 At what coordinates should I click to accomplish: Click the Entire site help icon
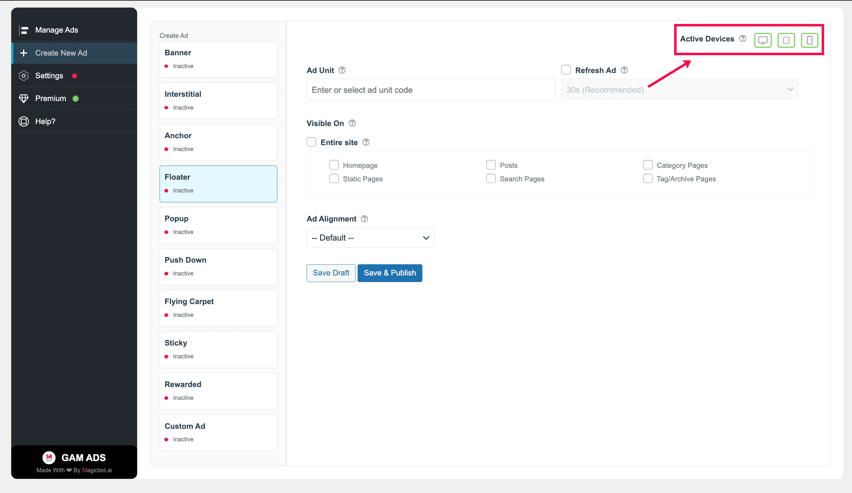pyautogui.click(x=366, y=143)
